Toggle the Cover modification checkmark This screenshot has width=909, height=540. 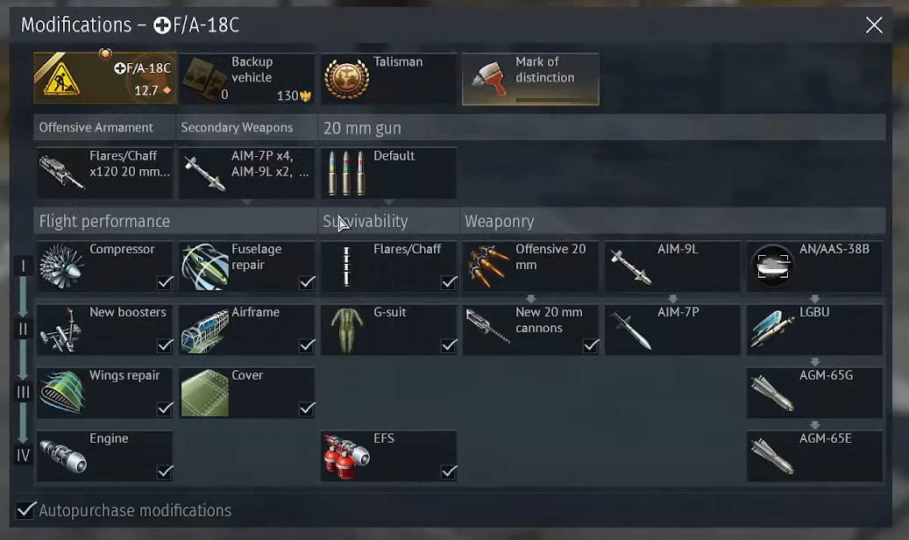point(307,409)
